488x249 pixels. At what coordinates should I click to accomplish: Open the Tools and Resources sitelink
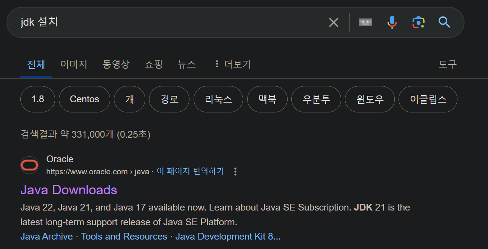pyautogui.click(x=124, y=237)
